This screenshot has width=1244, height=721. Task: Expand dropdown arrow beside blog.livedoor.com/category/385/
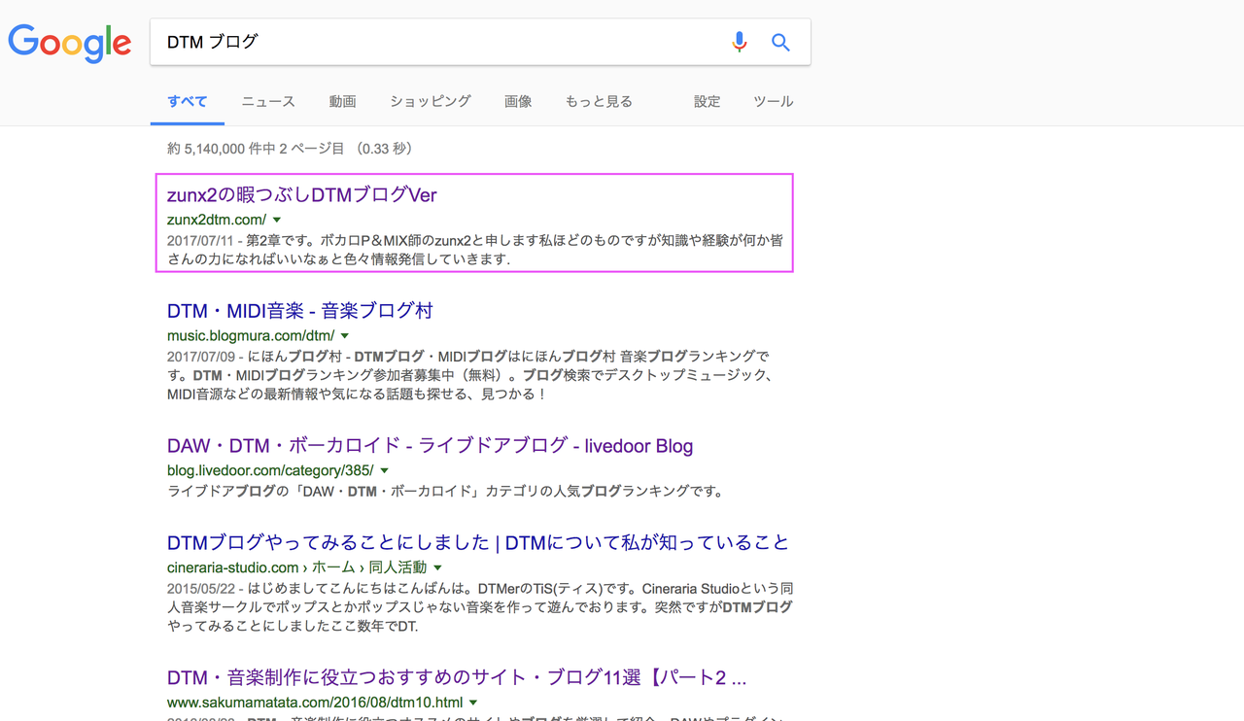point(385,471)
